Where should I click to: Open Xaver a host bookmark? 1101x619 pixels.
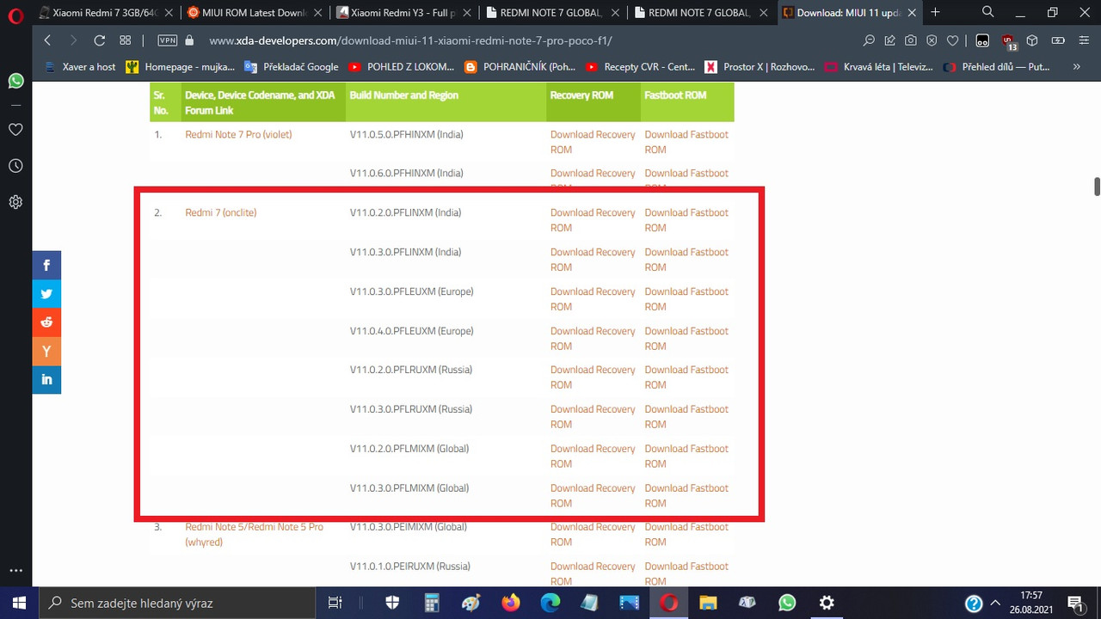coord(79,66)
